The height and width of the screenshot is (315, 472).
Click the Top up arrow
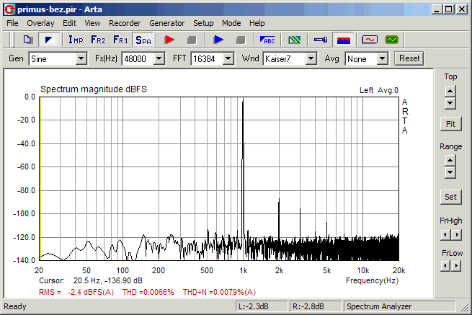point(450,91)
